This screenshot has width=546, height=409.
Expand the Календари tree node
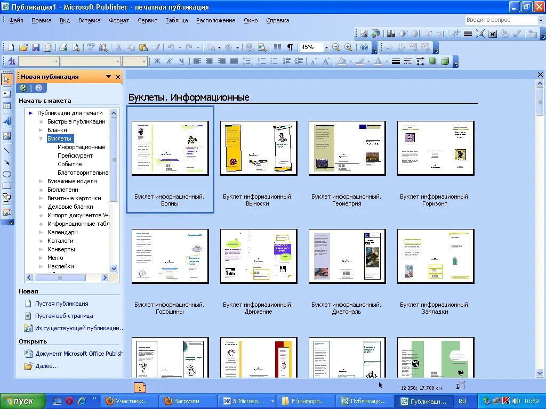[x=41, y=232]
